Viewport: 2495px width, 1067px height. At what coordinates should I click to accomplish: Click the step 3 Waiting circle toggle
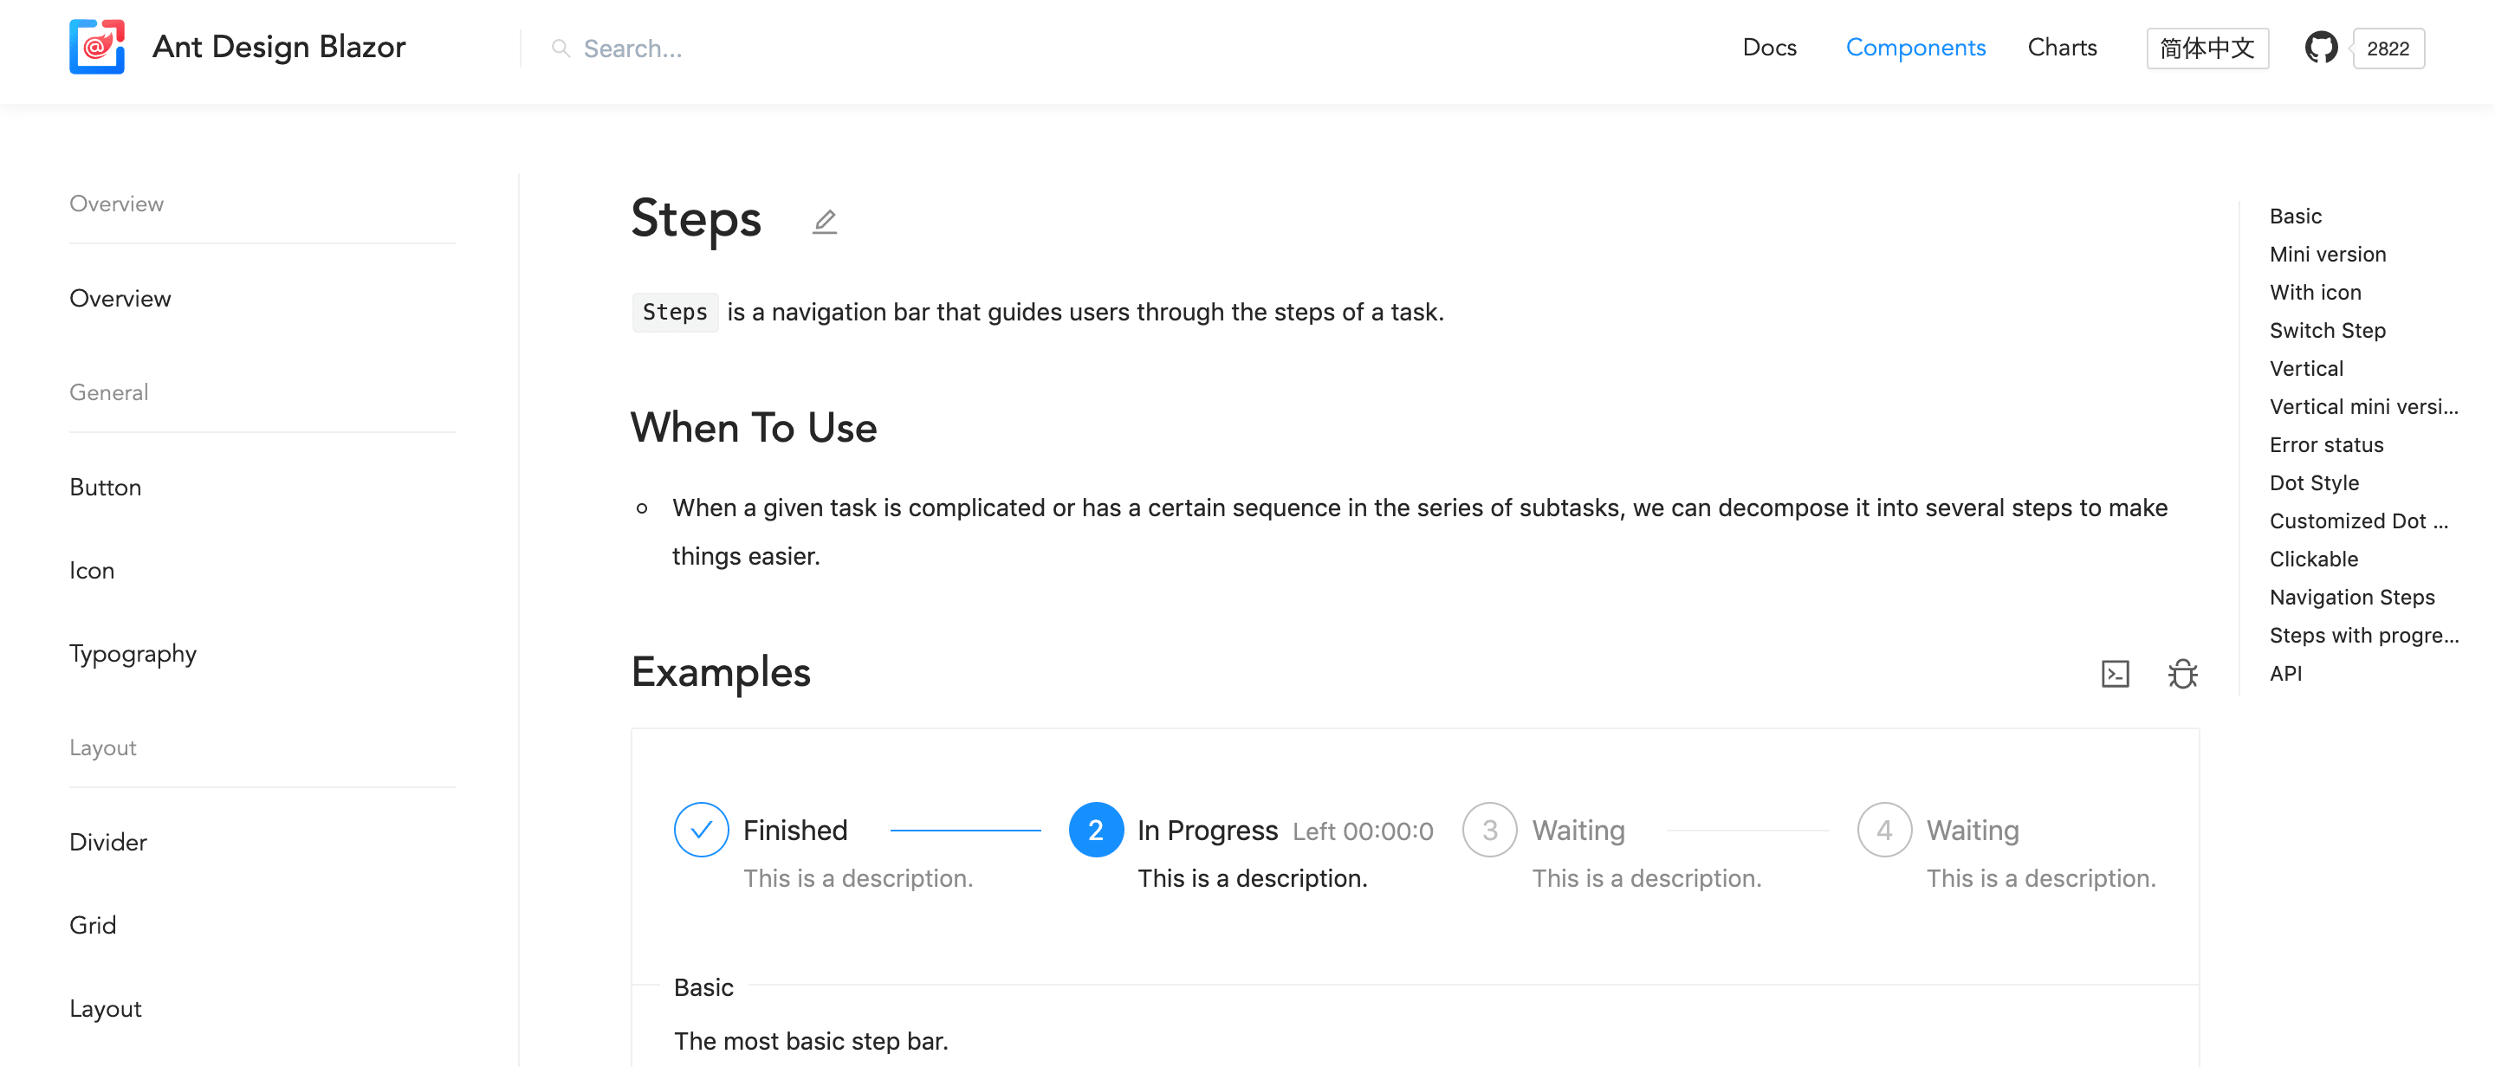tap(1487, 829)
